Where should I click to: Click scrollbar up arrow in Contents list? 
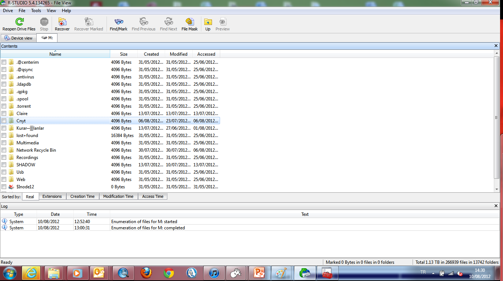pyautogui.click(x=497, y=53)
